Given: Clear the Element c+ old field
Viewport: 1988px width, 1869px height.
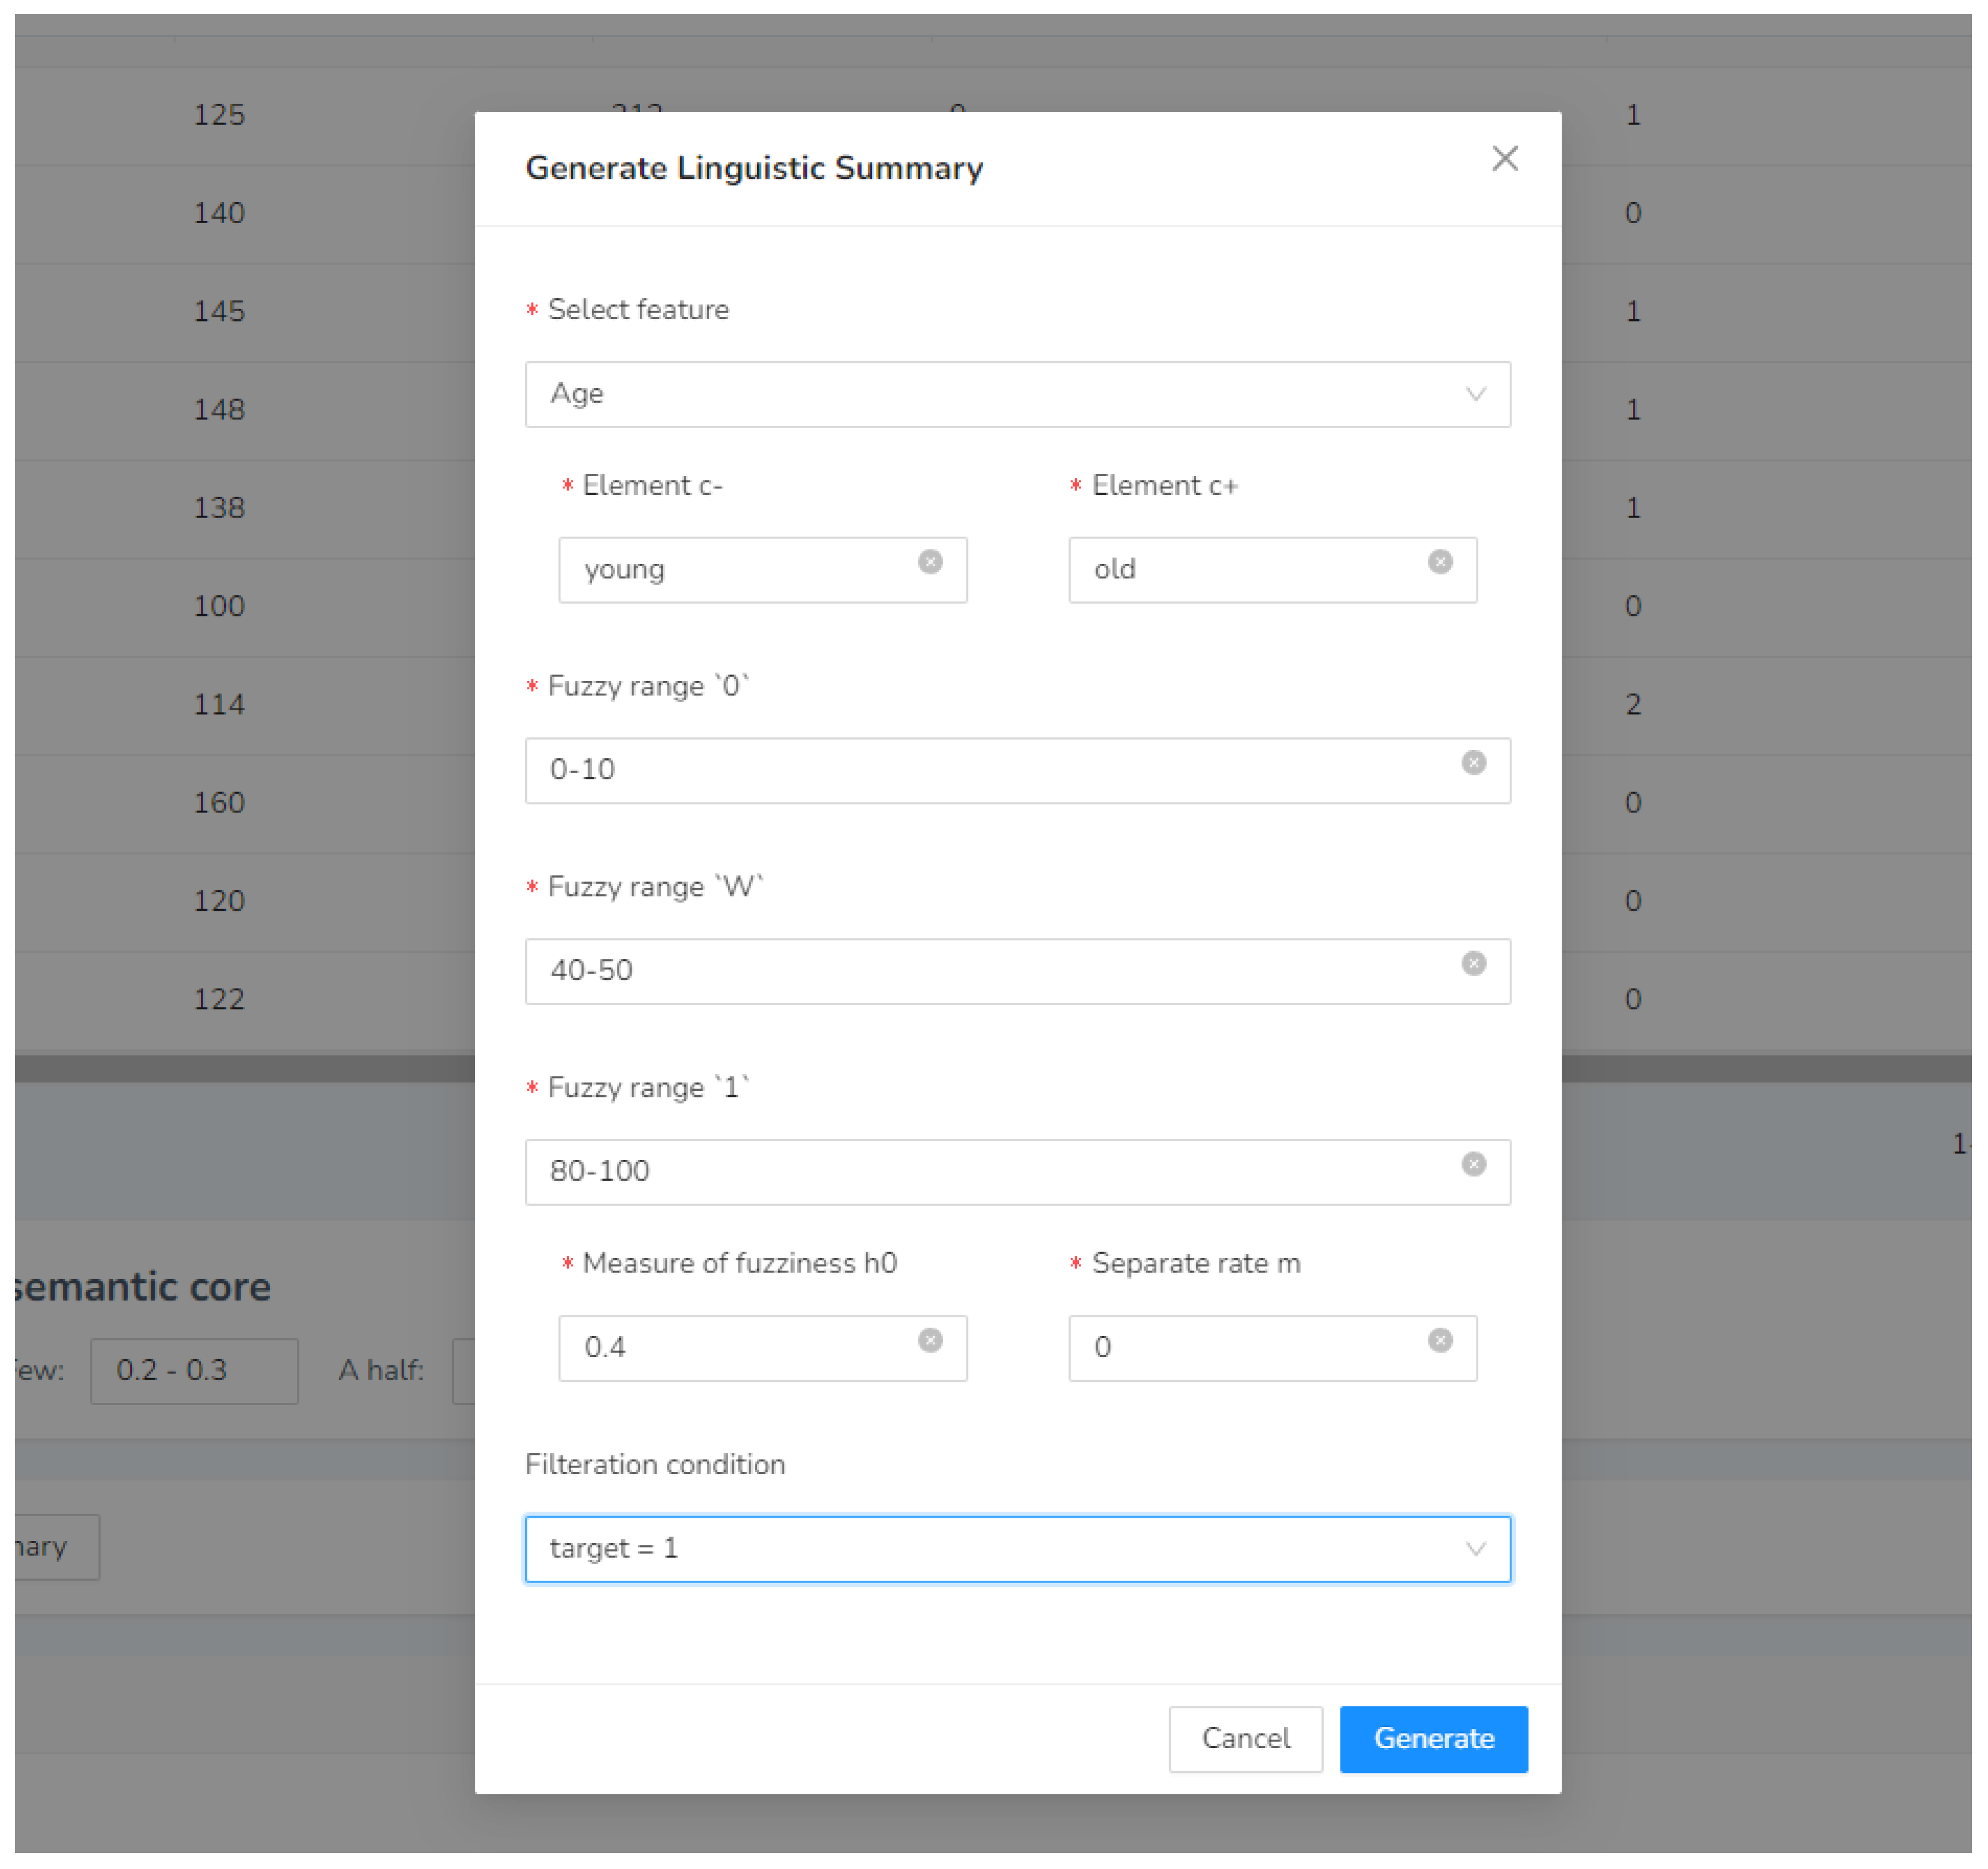Looking at the screenshot, I should click(1440, 562).
